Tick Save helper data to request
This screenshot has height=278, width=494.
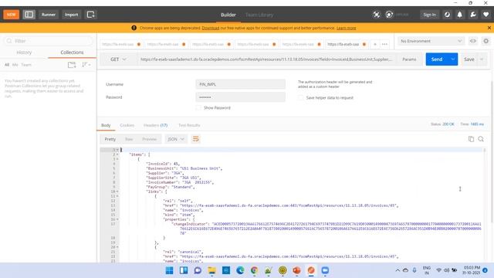(x=300, y=98)
